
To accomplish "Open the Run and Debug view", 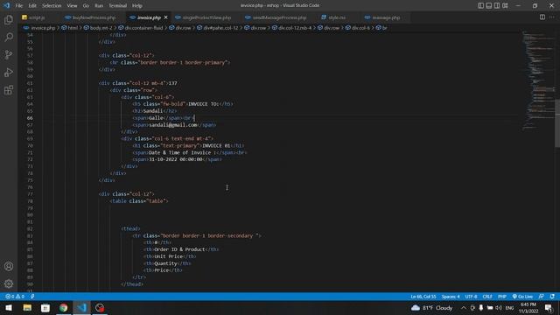I will (x=9, y=72).
